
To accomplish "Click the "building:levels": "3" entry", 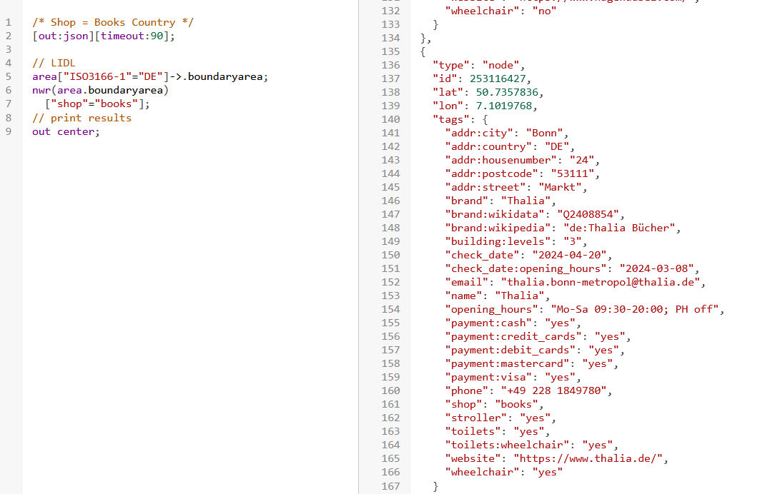I will (516, 241).
